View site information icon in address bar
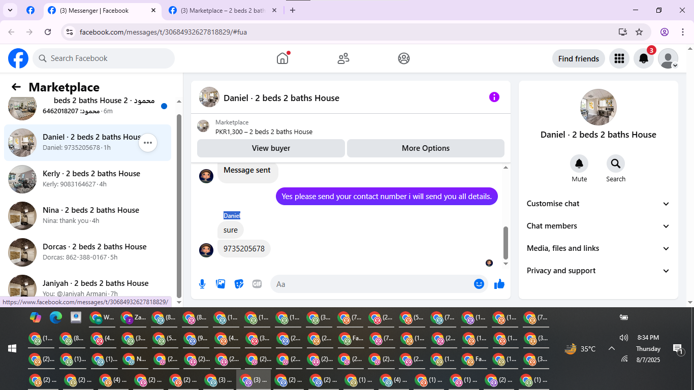The image size is (694, 390). [70, 32]
